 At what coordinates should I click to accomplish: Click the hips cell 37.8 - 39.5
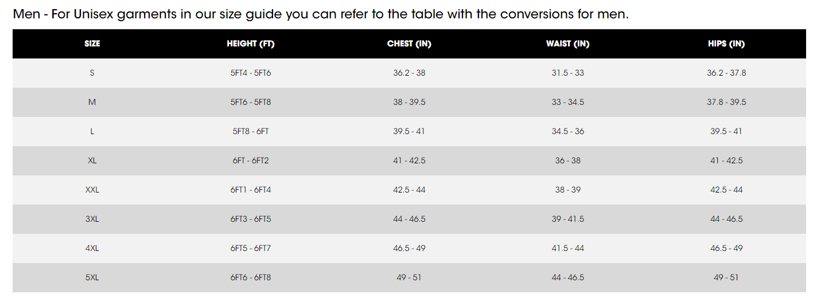click(726, 103)
